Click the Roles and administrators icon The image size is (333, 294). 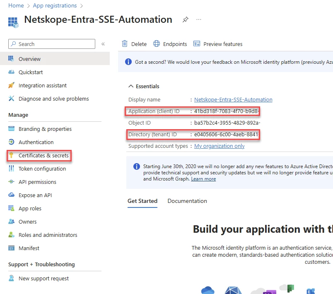(x=11, y=234)
